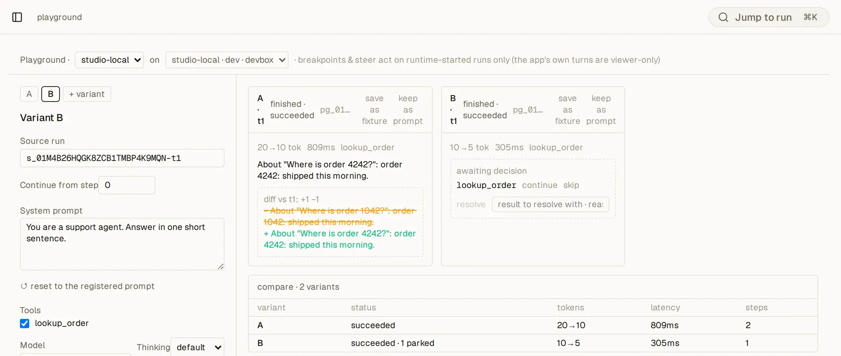The height and width of the screenshot is (356, 841).
Task: Click the 809ms latency cell in compare table
Action: click(x=665, y=325)
